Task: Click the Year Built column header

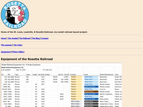Action: coord(41,75)
